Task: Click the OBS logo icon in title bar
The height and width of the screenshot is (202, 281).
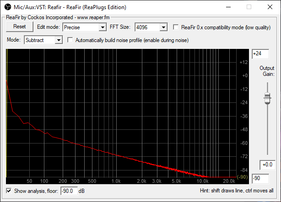Action: [8, 7]
